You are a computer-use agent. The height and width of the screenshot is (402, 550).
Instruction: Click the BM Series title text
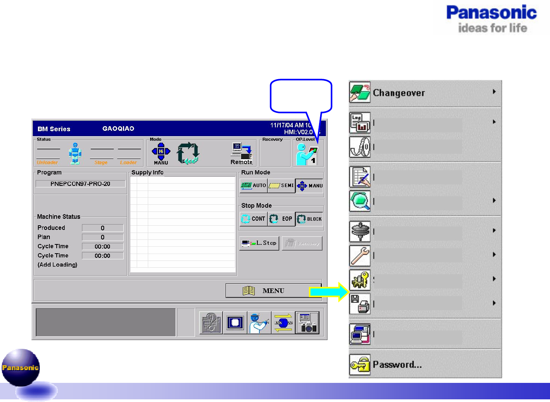[x=54, y=129]
